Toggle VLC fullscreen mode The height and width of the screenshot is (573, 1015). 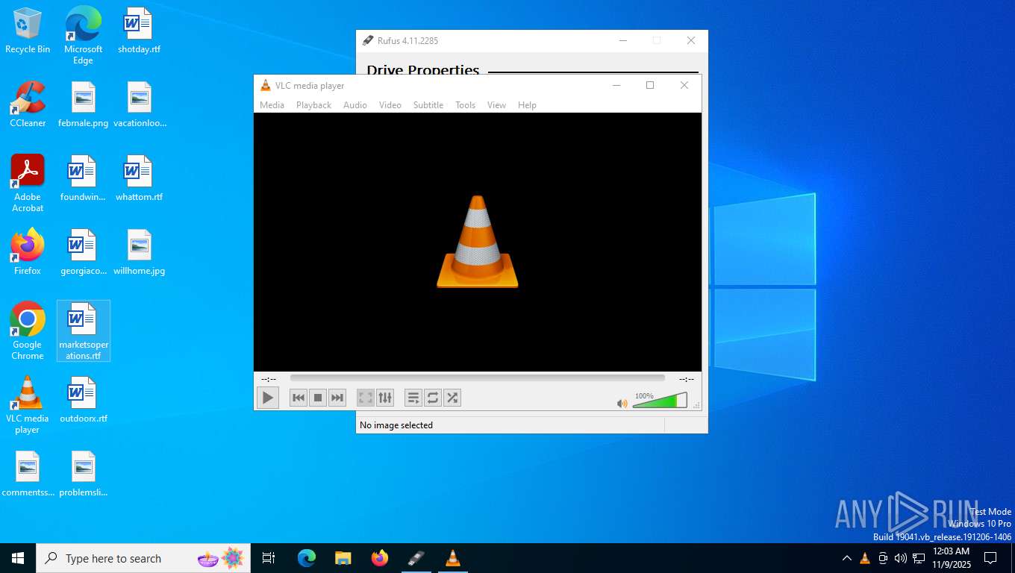click(x=366, y=398)
